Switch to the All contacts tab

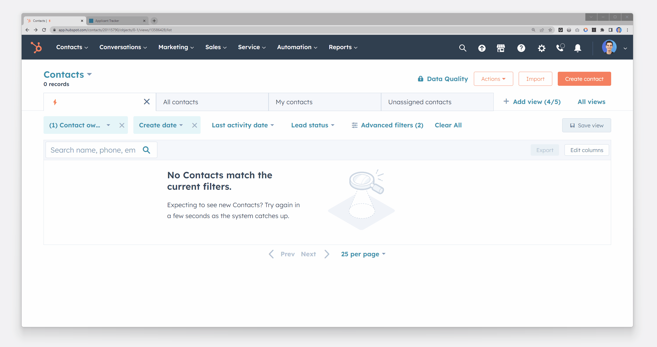[212, 102]
